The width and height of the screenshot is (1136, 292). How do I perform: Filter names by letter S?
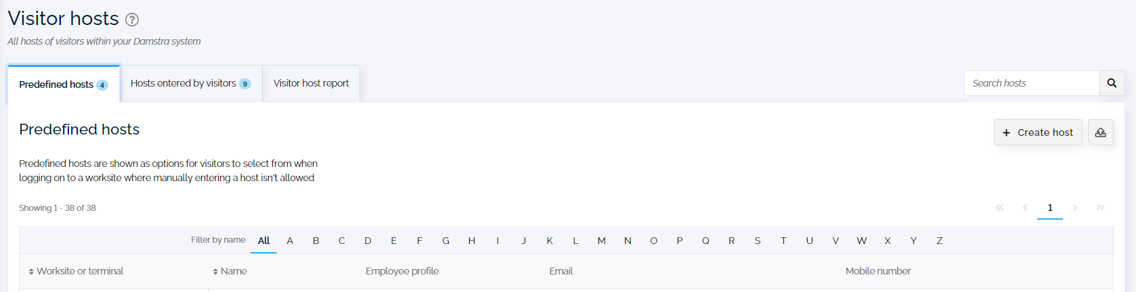758,241
